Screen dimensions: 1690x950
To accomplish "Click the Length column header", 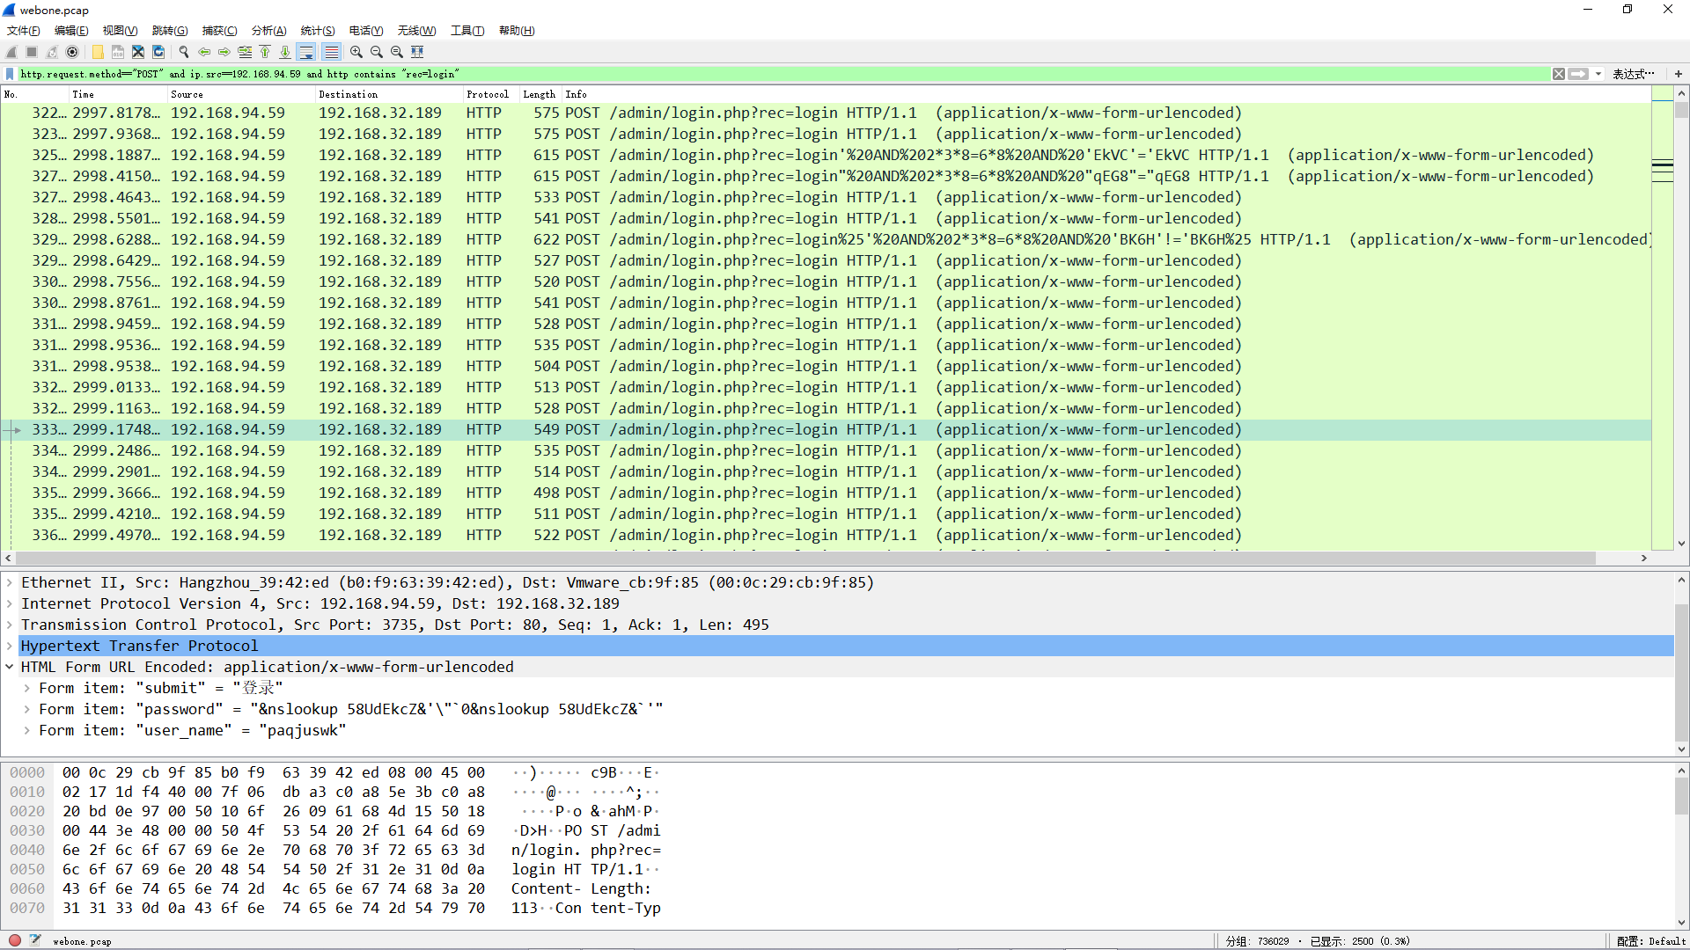I will pos(539,94).
